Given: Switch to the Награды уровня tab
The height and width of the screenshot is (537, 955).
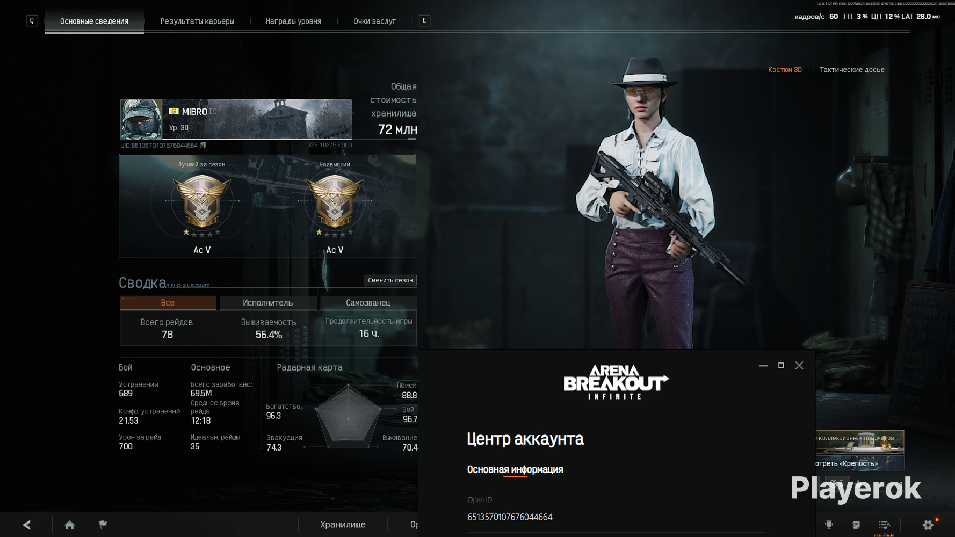Looking at the screenshot, I should pos(293,21).
